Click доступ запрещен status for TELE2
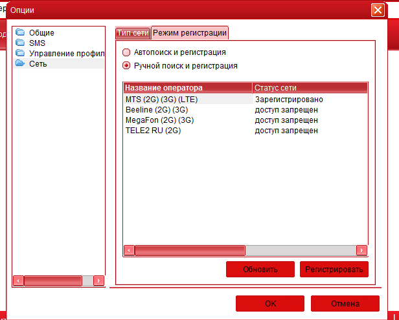399x320 pixels. click(286, 131)
